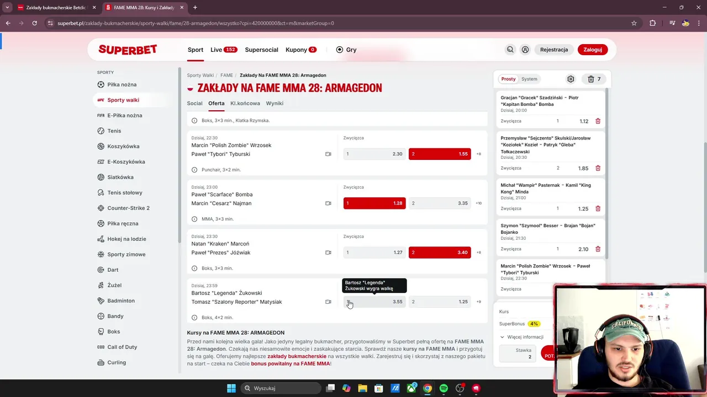
Task: Switch bet slip to System mode
Action: point(529,79)
